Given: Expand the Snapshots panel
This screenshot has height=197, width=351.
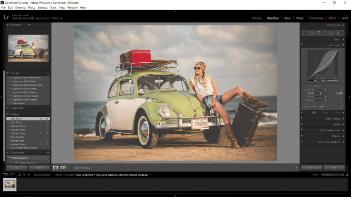Looking at the screenshot, I should [8, 108].
